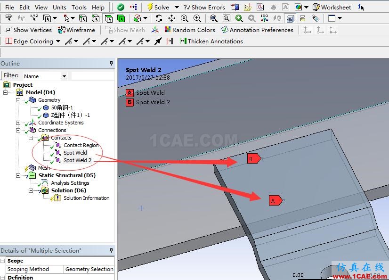Click annotation tag B in viewport
The width and height of the screenshot is (389, 280).
tap(254, 158)
